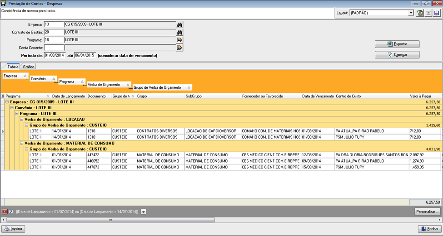Open the filter history dropdown arrow
This screenshot has height=236, width=443.
tap(144, 212)
